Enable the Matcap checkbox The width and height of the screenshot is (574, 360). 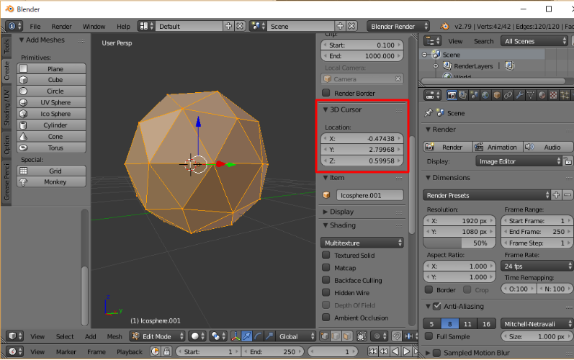tap(326, 267)
